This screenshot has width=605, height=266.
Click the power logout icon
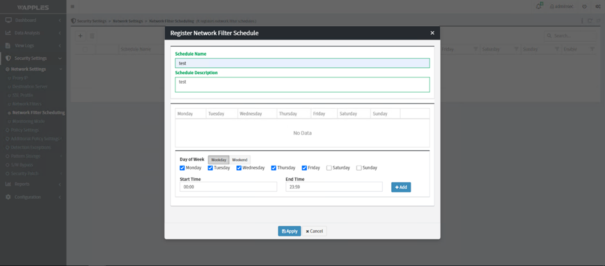click(x=584, y=6)
